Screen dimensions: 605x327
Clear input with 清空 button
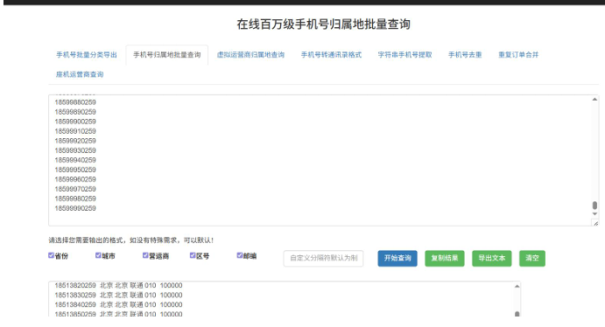(x=532, y=258)
